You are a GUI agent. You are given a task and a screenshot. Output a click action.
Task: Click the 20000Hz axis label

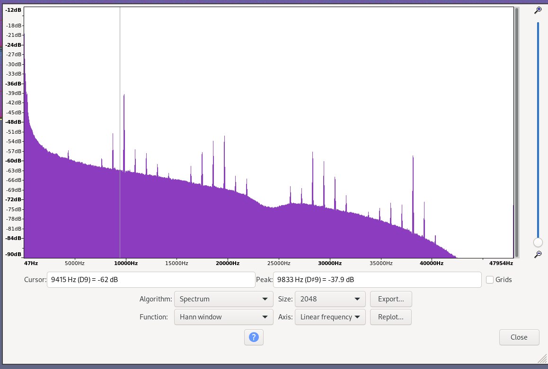click(x=228, y=263)
